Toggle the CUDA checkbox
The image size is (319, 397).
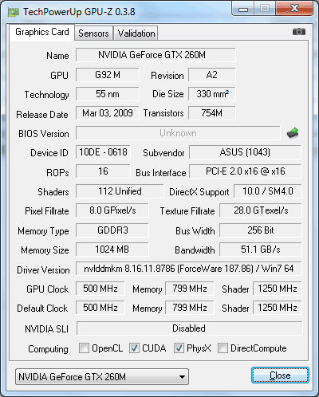[x=134, y=348]
